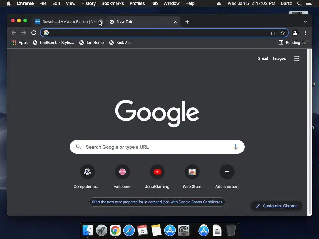The height and width of the screenshot is (239, 319).
Task: Click the search magnifier in Google box
Action: tap(78, 147)
